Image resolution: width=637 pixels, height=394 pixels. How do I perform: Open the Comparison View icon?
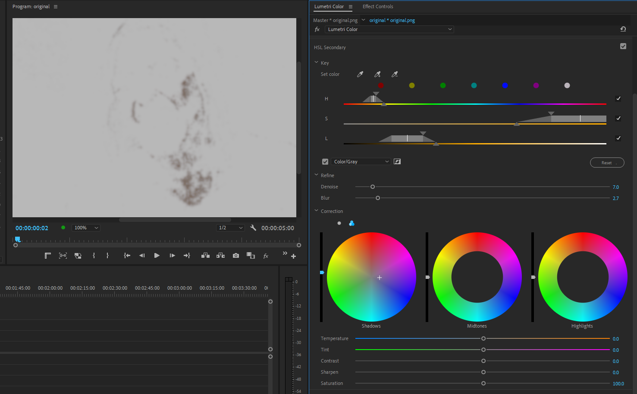tap(251, 256)
